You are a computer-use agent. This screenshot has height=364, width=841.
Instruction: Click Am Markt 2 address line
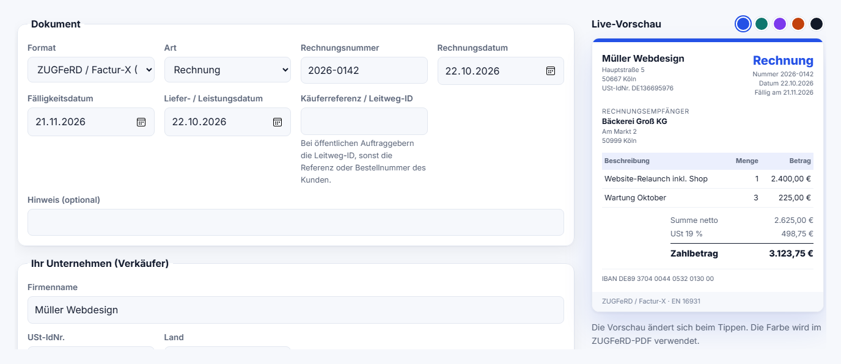coord(619,131)
